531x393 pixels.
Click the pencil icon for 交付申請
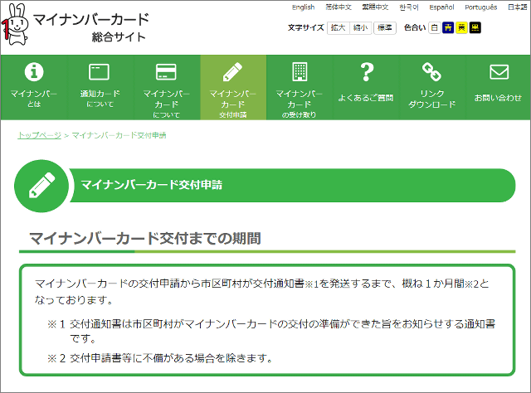pos(233,71)
